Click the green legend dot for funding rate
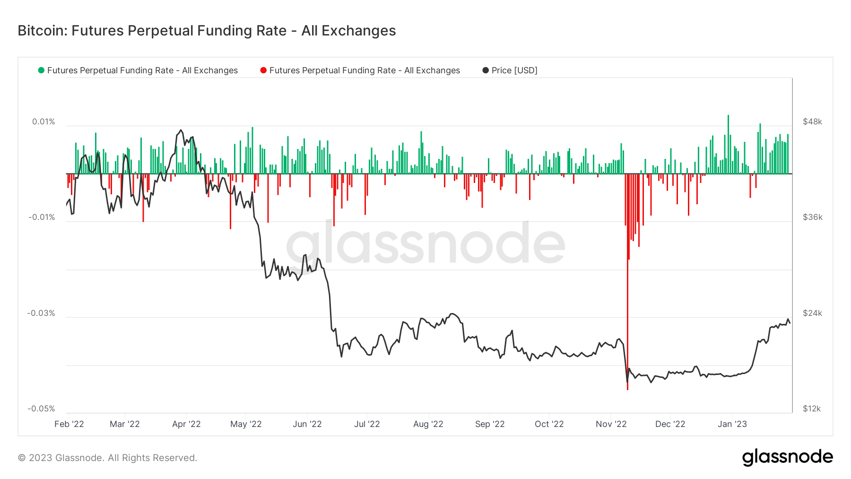This screenshot has width=851, height=479. (x=41, y=70)
